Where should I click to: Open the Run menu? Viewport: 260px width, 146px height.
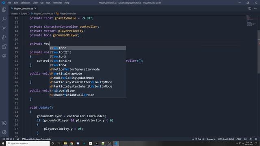click(x=48, y=3)
